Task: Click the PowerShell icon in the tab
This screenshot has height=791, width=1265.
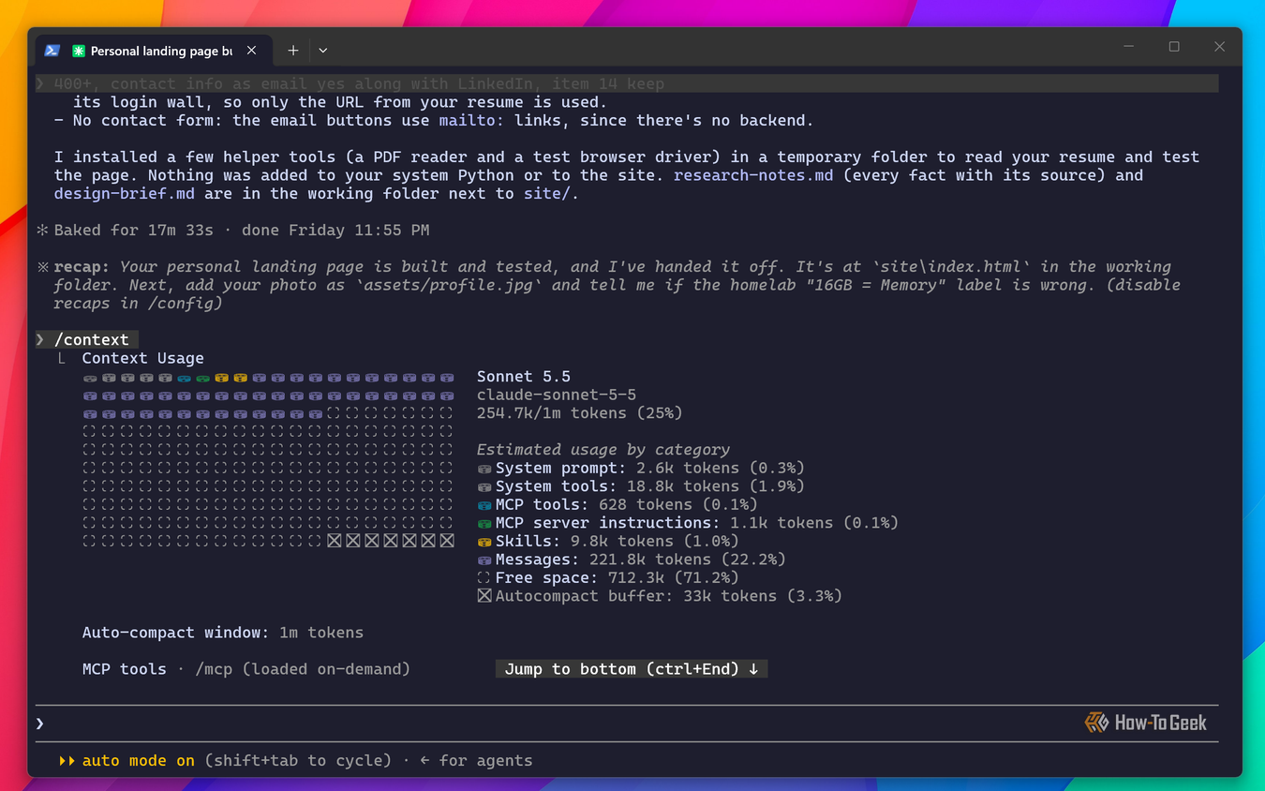Action: point(52,51)
